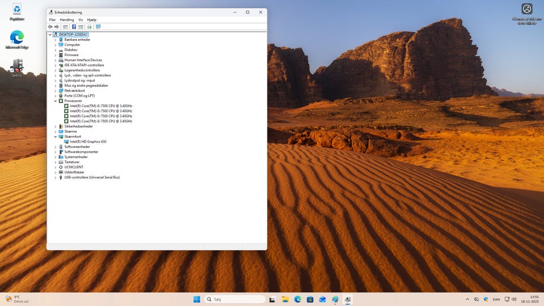Expand USB-controllere (Universal Serial Bus) chevron
Screen dimensions: 544x306
56,177
